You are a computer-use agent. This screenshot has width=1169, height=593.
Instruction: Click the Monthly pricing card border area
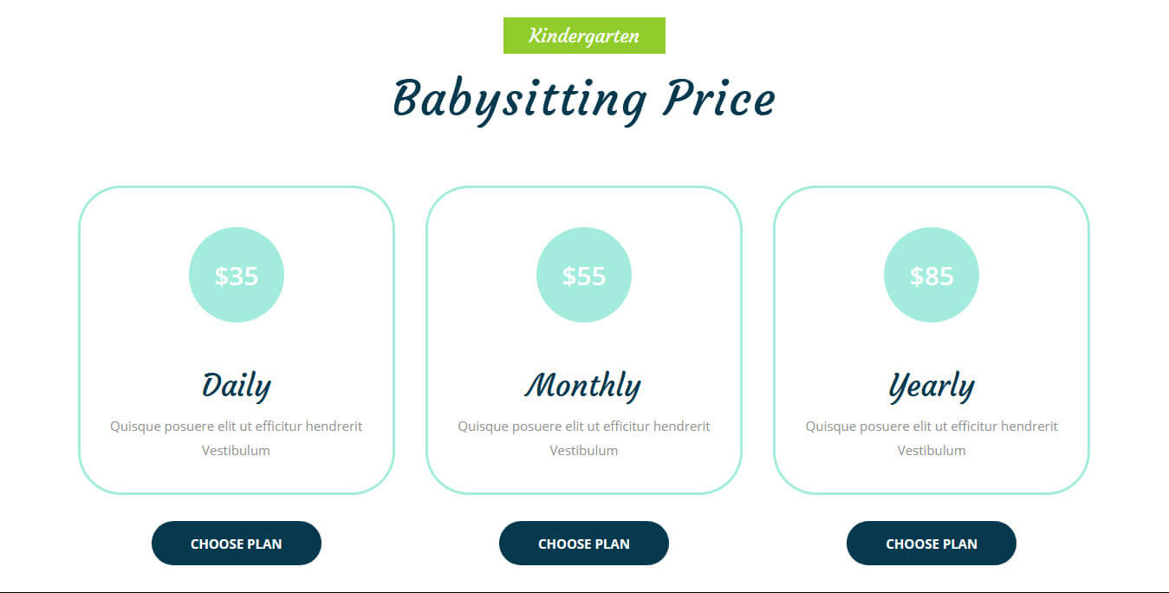tap(584, 340)
